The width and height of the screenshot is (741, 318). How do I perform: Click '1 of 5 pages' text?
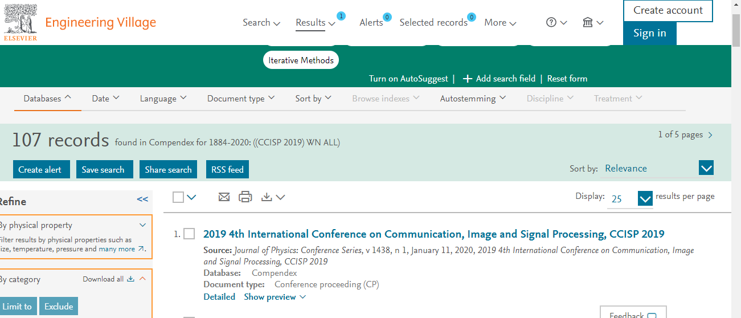[680, 135]
